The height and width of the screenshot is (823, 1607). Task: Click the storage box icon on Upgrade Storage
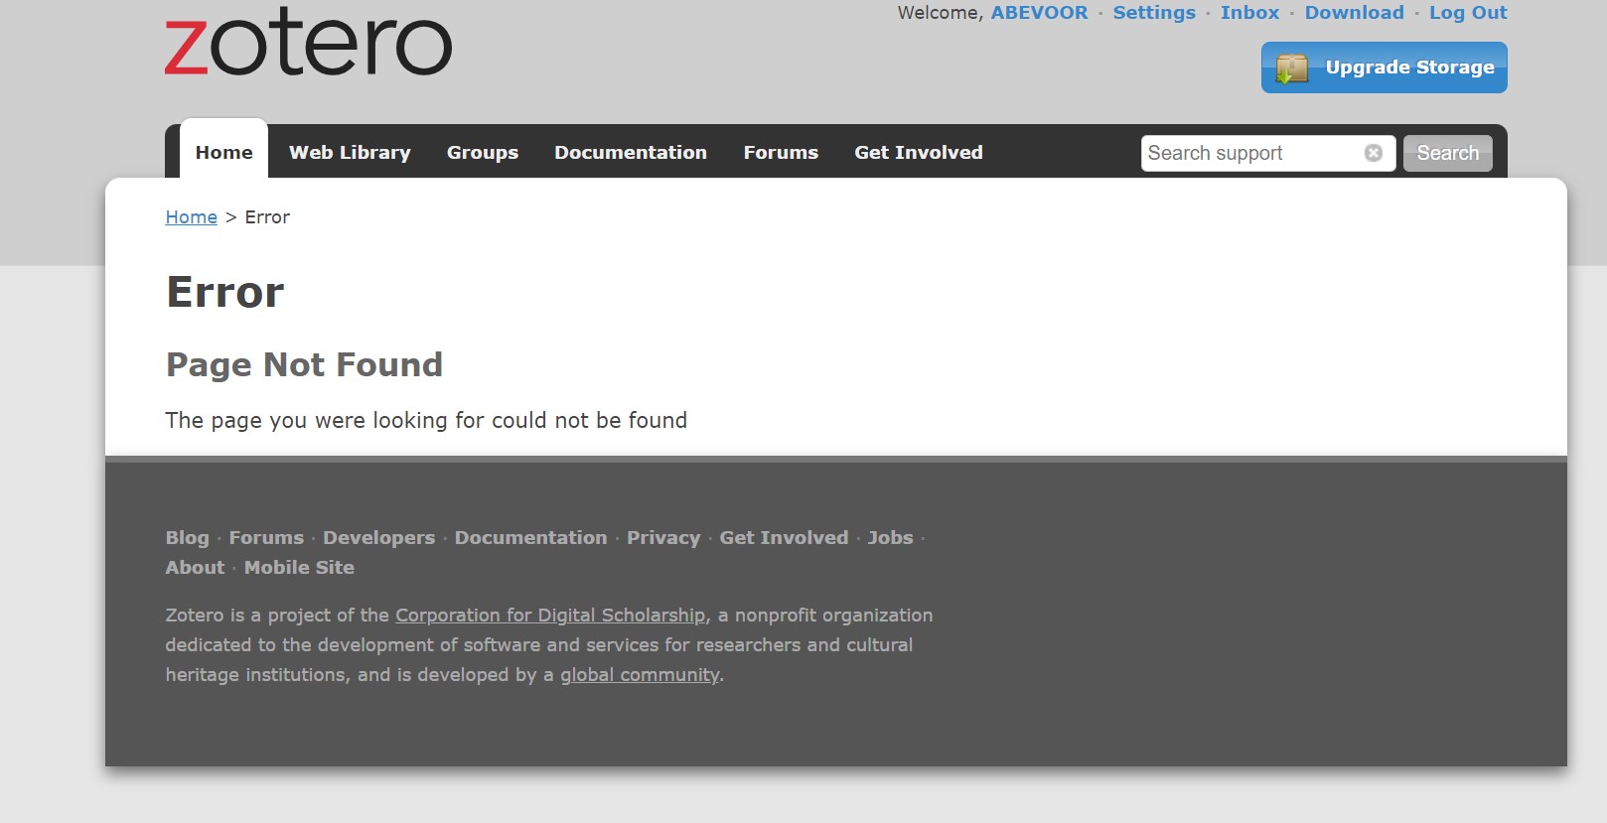tap(1291, 69)
